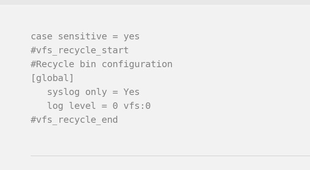The image size is (310, 170).
Task: Click the word 'syslog' in the code
Action: (x=64, y=92)
